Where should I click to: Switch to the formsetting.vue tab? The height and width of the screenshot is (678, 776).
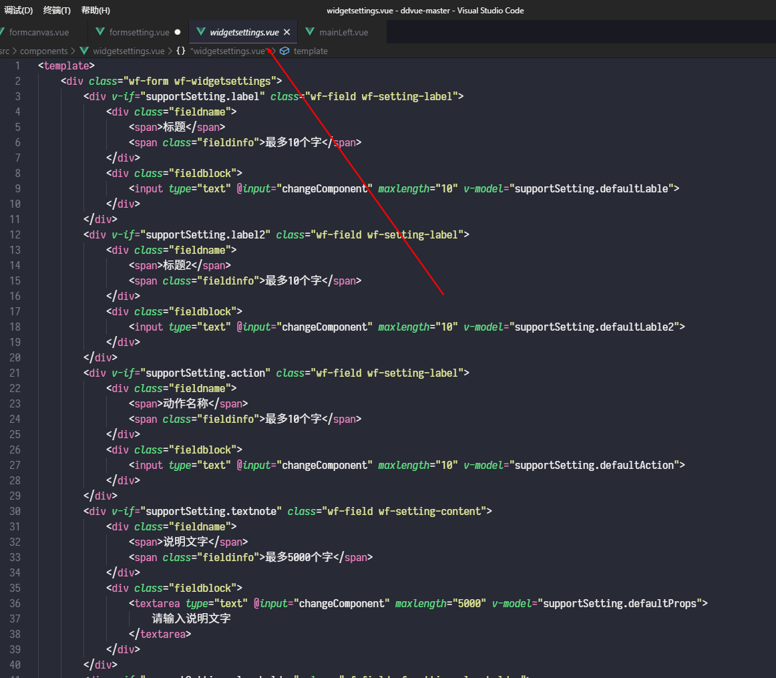coord(139,32)
